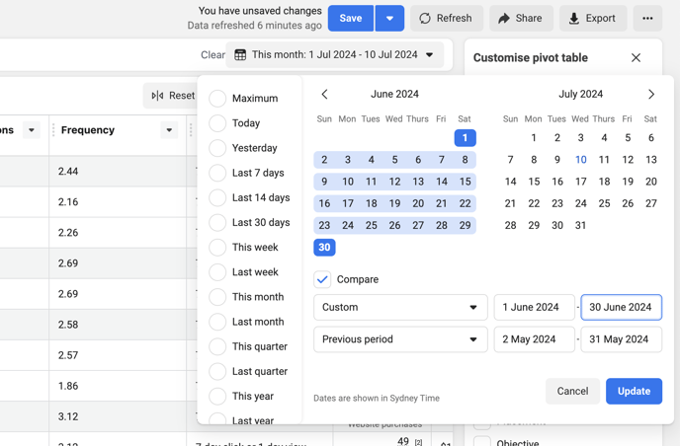Close the Customise pivot table panel
This screenshot has height=446, width=680.
click(636, 57)
